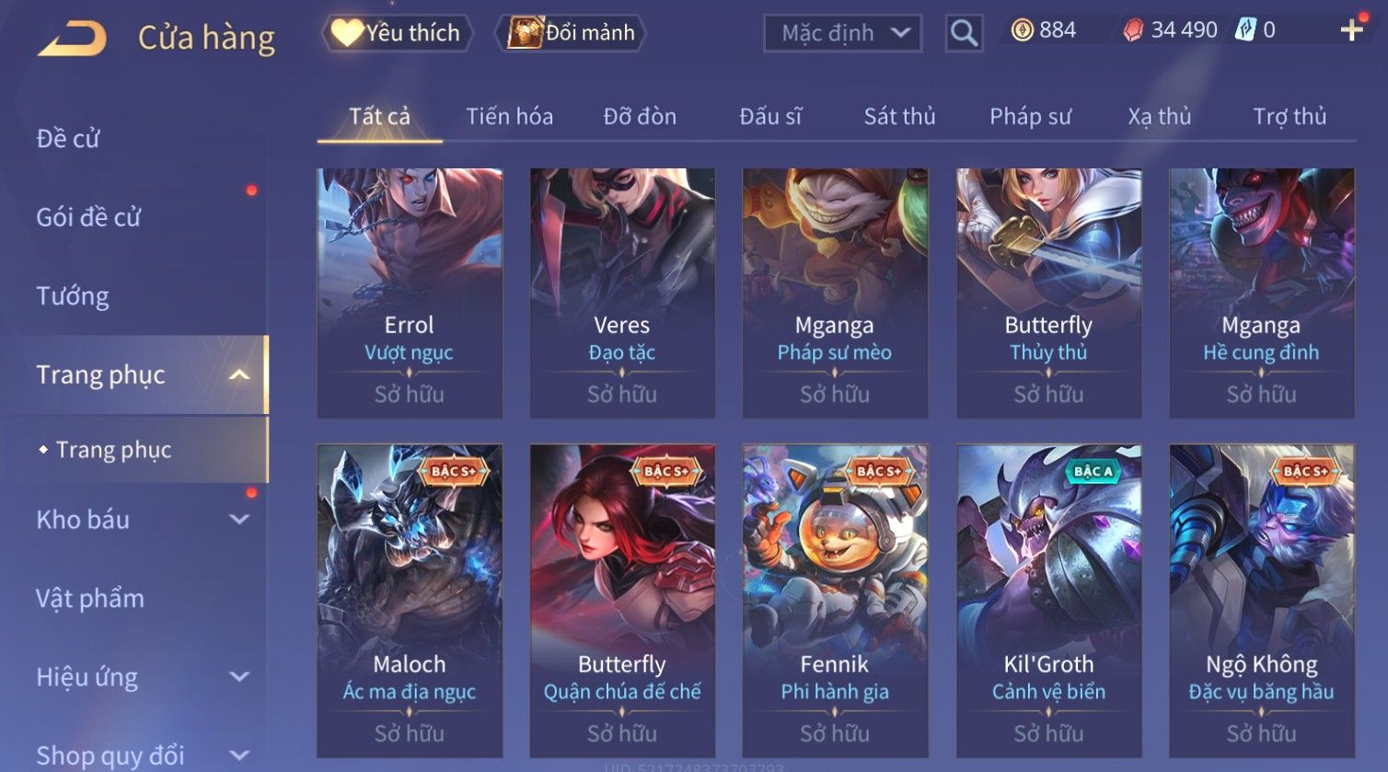1388x772 pixels.
Task: Click the back arrow icon beside Cửa hàng
Action: (x=72, y=38)
